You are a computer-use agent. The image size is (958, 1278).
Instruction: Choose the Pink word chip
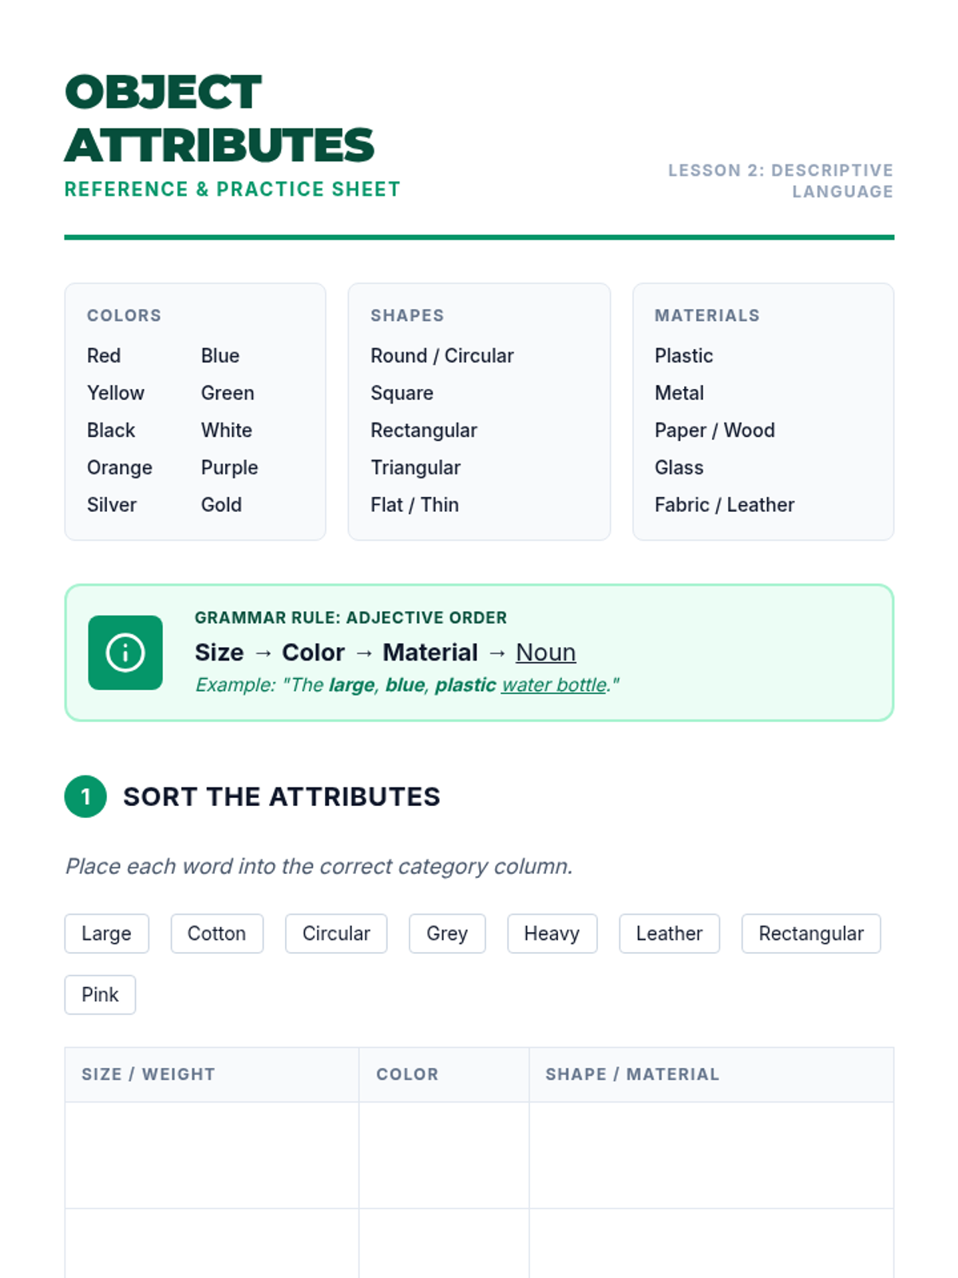[x=100, y=994]
